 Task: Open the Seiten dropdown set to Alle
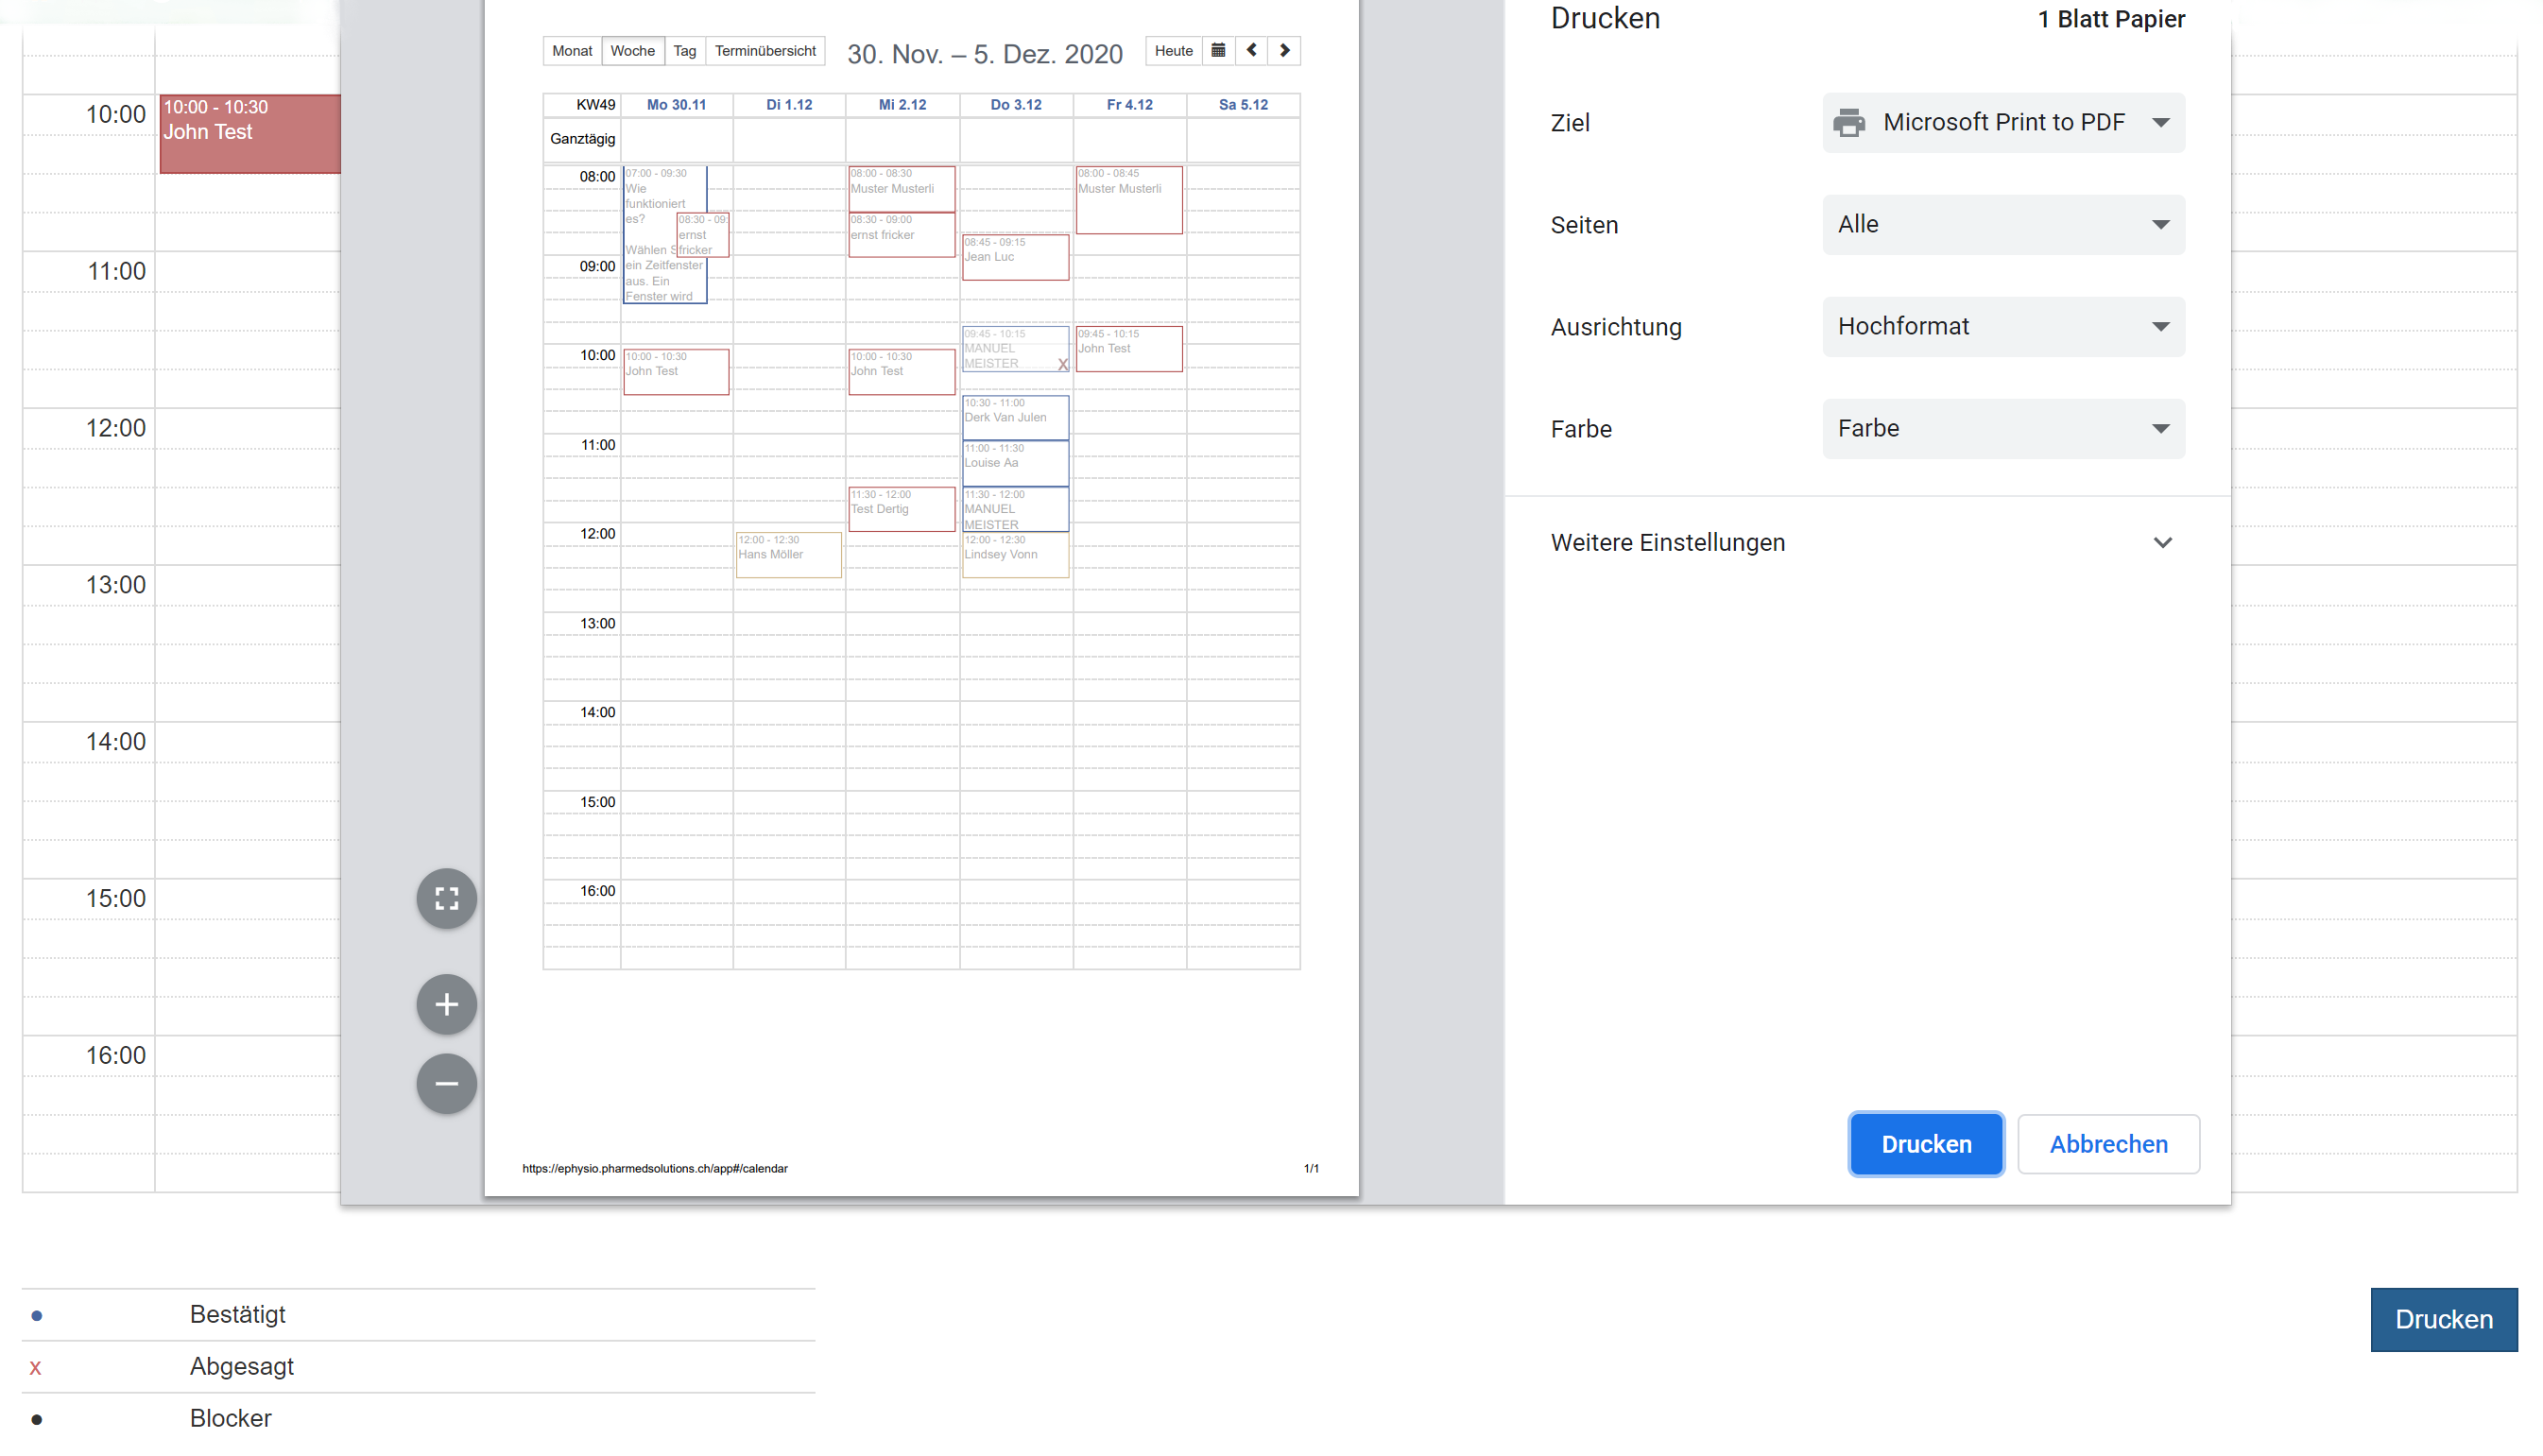point(2003,224)
